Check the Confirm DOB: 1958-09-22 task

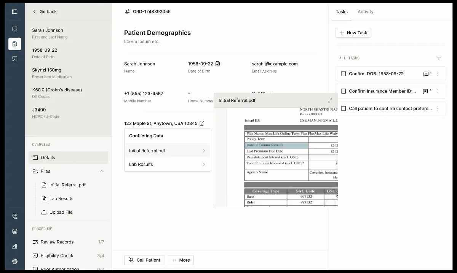click(x=344, y=74)
